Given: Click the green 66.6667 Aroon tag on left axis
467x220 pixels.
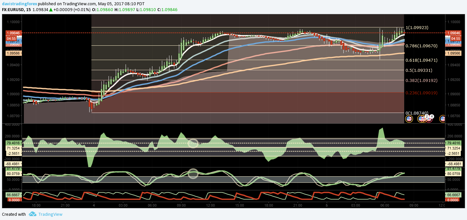Looking at the screenshot, I should 14,195.
